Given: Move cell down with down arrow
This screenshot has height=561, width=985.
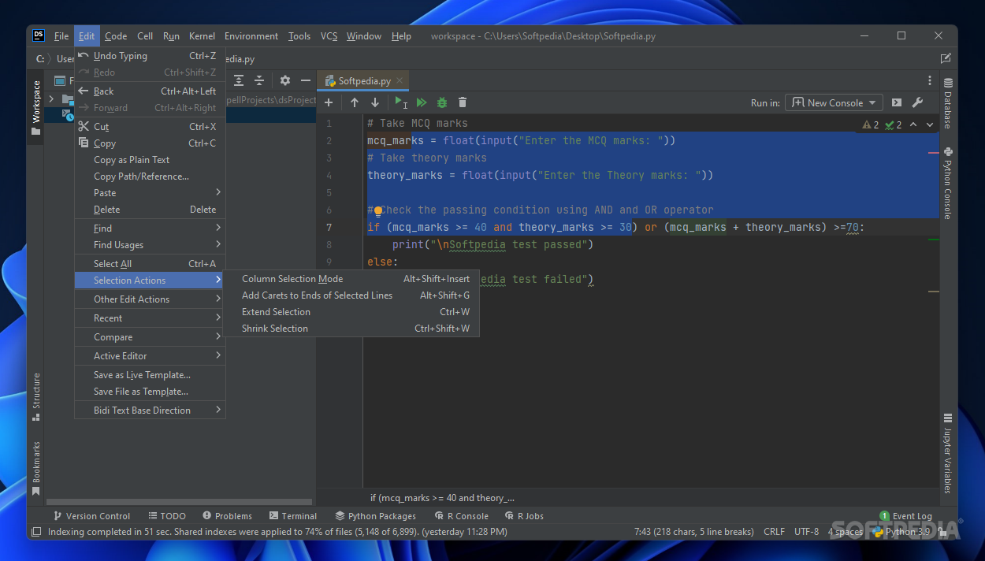Looking at the screenshot, I should (x=375, y=102).
